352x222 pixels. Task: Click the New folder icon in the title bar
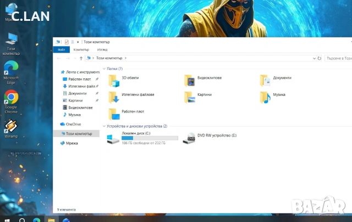tap(73, 42)
